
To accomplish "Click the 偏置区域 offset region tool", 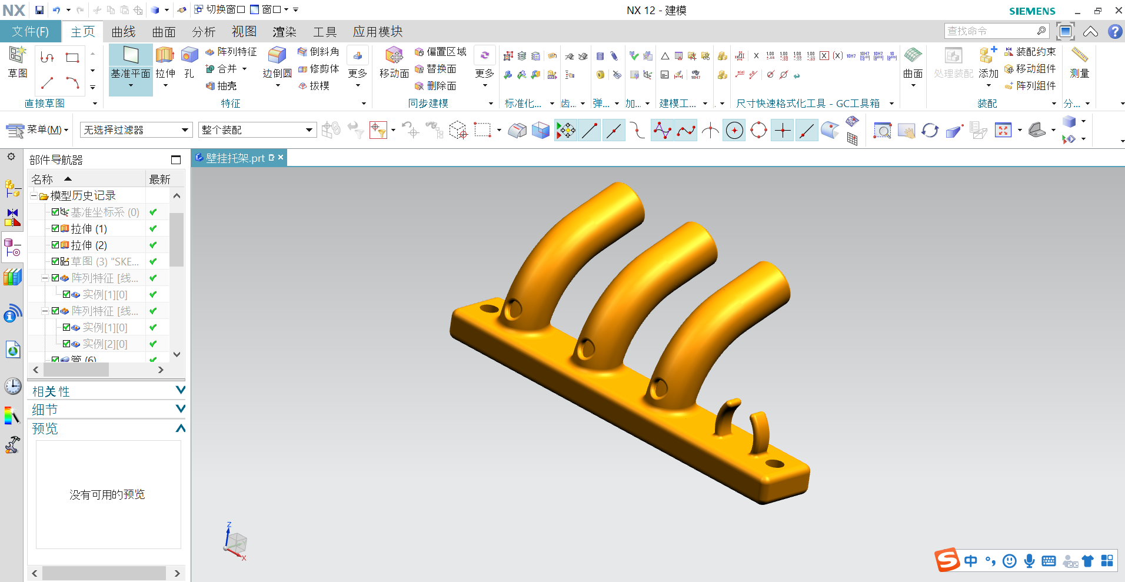I will point(440,52).
